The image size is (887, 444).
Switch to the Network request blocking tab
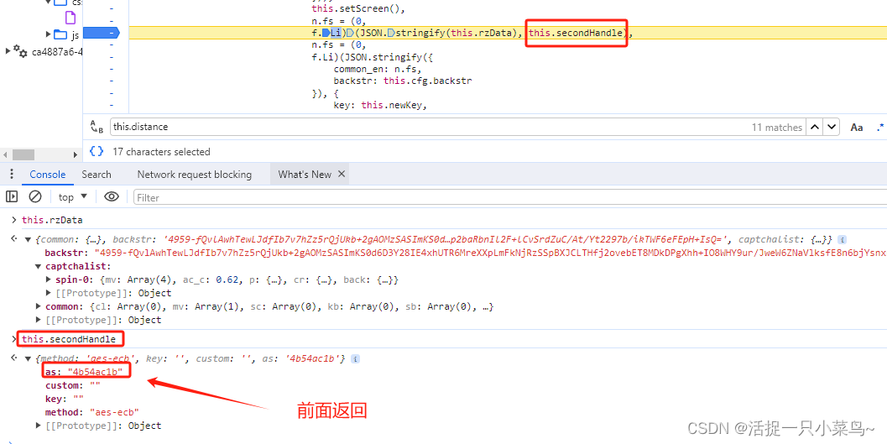click(x=194, y=175)
